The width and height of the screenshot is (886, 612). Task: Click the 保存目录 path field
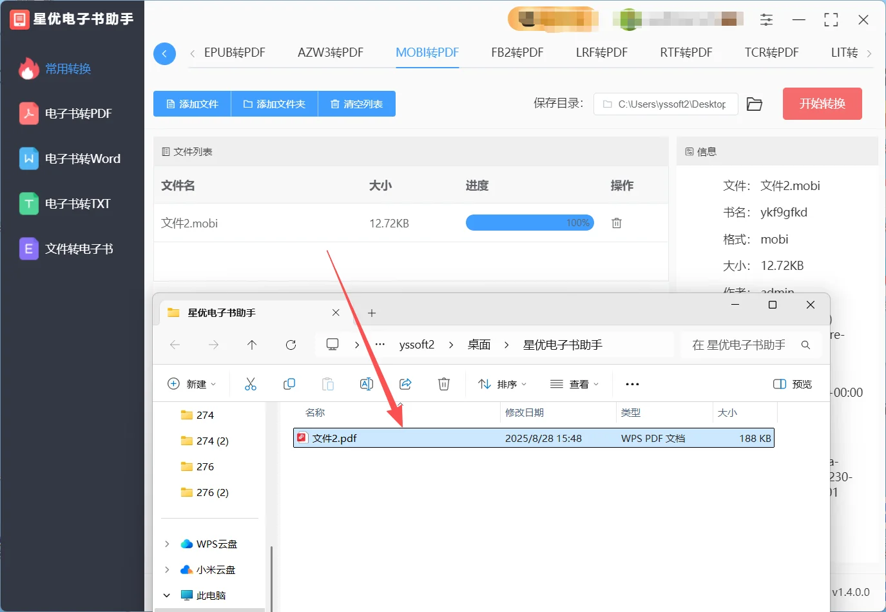pos(666,104)
